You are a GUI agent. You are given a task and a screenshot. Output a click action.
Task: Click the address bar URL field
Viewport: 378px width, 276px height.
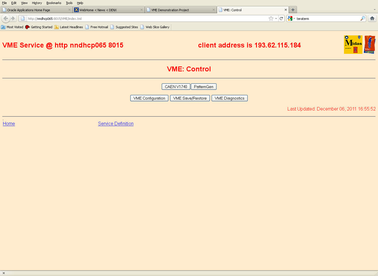pyautogui.click(x=144, y=18)
